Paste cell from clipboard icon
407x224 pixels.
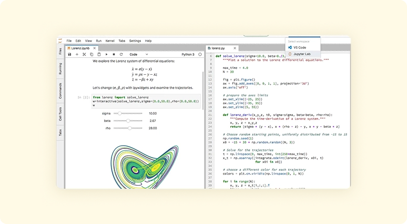pyautogui.click(x=98, y=54)
